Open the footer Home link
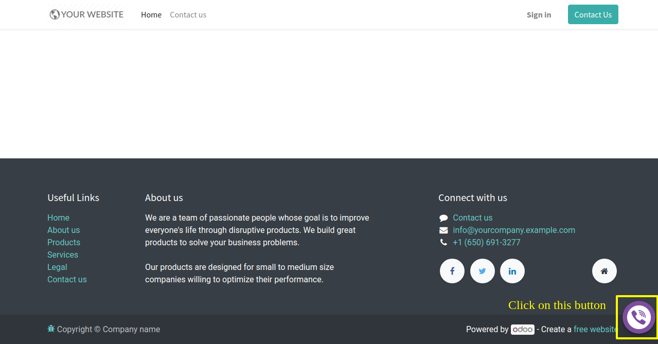The image size is (658, 344). pyautogui.click(x=58, y=218)
